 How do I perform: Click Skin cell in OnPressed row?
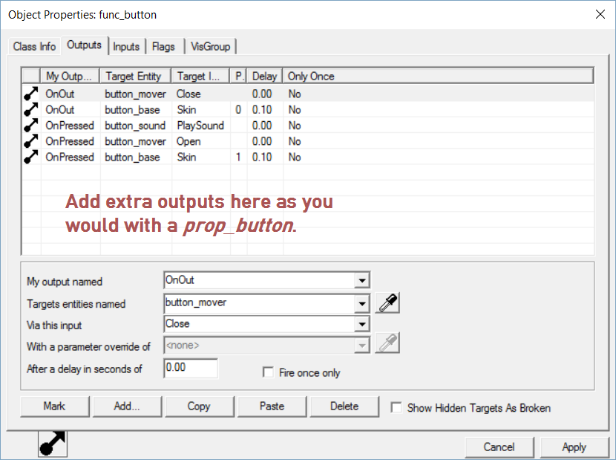[186, 157]
